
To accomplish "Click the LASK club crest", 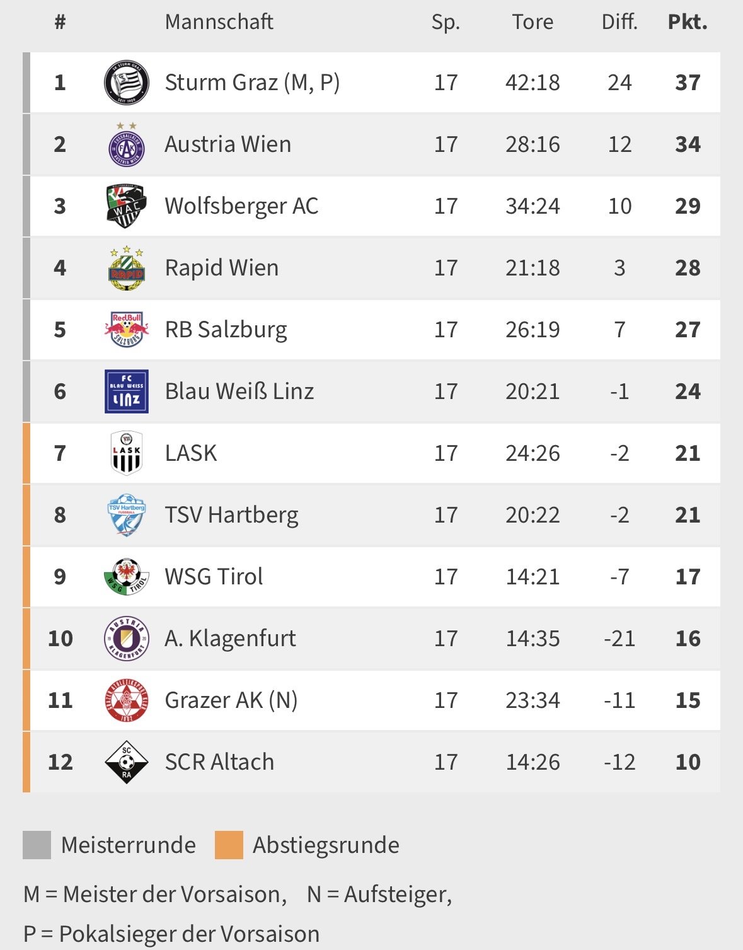I will (x=126, y=453).
